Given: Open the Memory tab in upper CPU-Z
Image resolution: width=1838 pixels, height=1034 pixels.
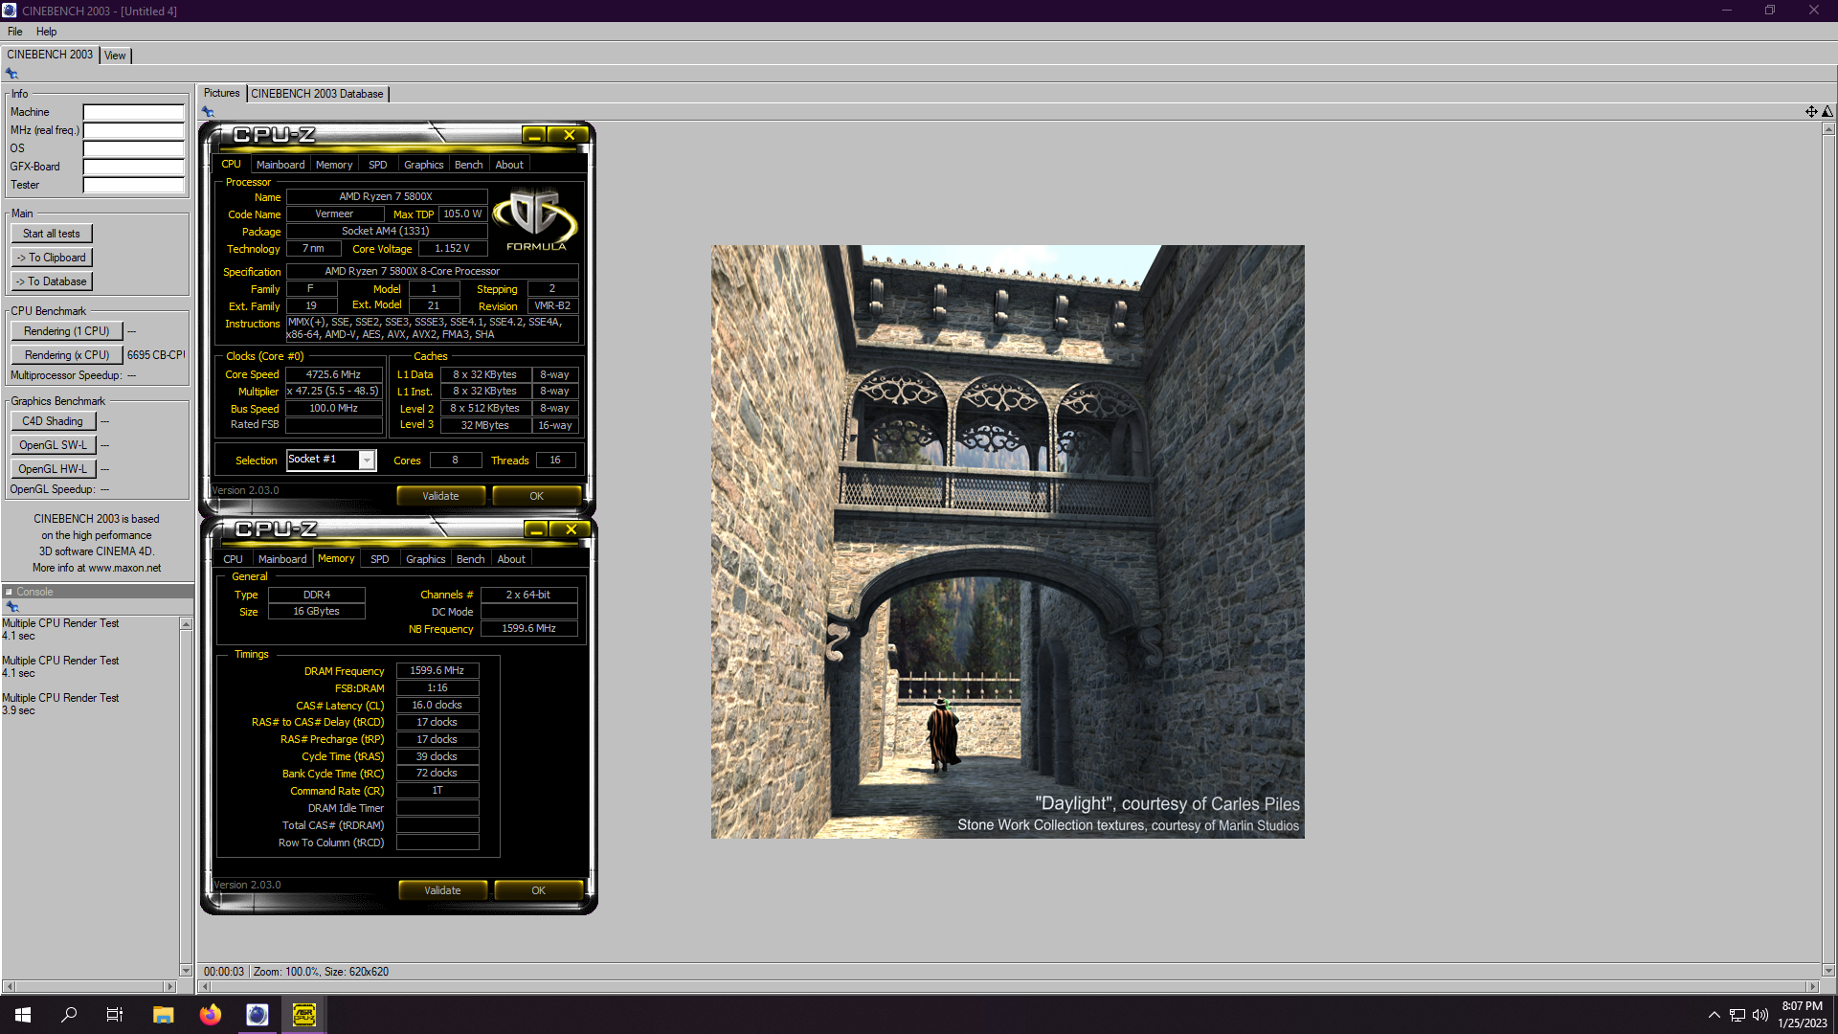Looking at the screenshot, I should (x=334, y=165).
